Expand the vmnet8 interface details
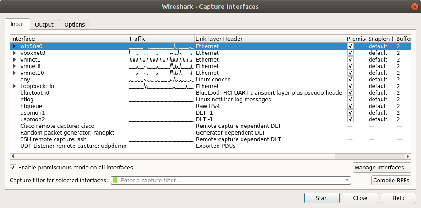 (x=15, y=66)
